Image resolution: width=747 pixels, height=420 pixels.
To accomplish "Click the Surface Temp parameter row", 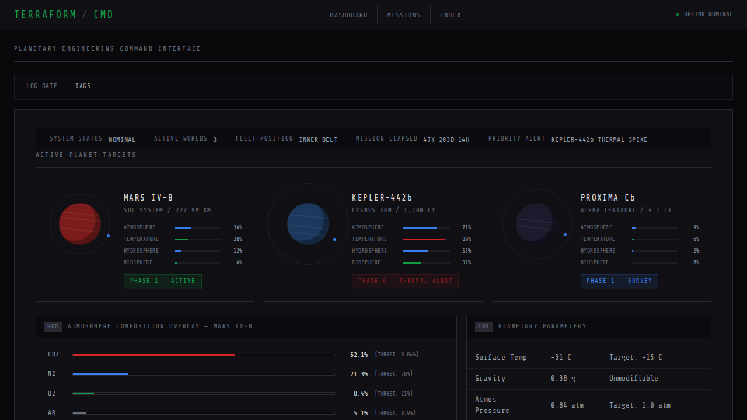I will pyautogui.click(x=588, y=358).
